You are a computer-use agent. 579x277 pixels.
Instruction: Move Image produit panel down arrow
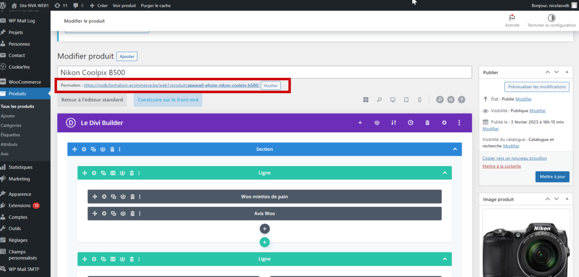click(x=556, y=199)
